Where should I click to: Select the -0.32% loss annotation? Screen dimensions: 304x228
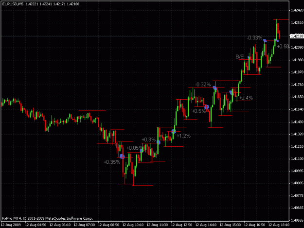[x=203, y=85]
